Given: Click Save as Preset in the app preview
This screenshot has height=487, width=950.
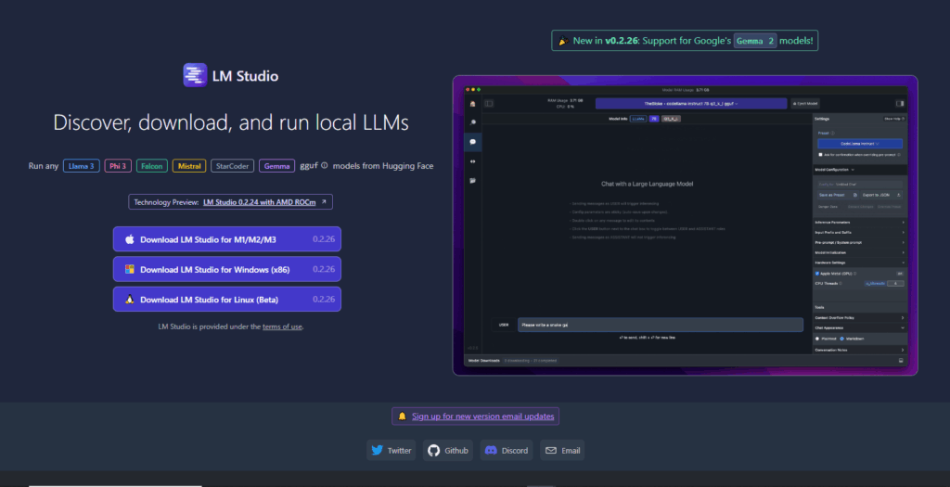Looking at the screenshot, I should [x=838, y=195].
